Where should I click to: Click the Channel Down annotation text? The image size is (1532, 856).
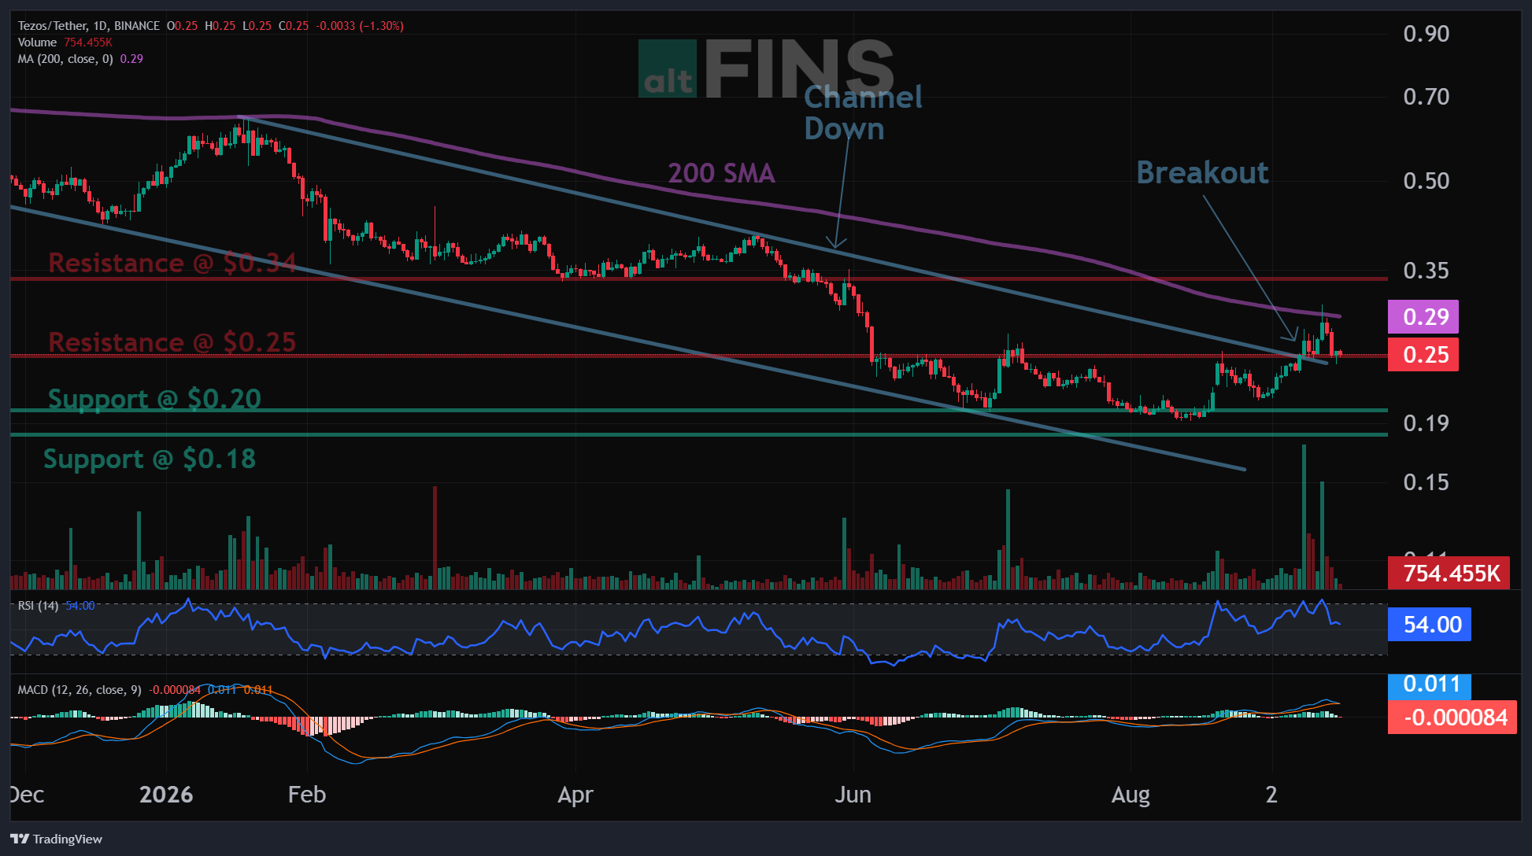point(863,113)
